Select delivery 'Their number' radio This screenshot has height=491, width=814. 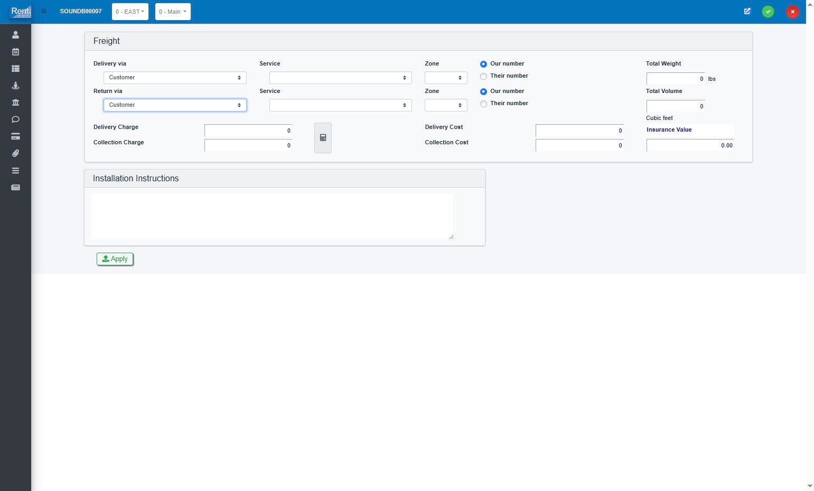(483, 76)
